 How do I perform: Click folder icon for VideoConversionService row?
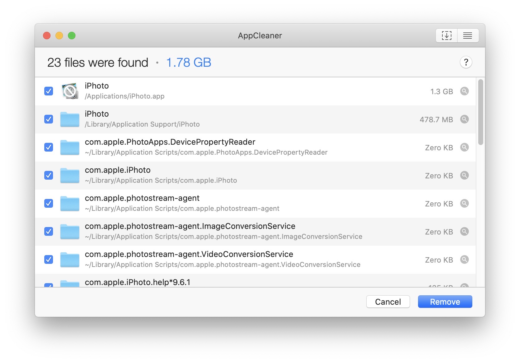click(70, 259)
